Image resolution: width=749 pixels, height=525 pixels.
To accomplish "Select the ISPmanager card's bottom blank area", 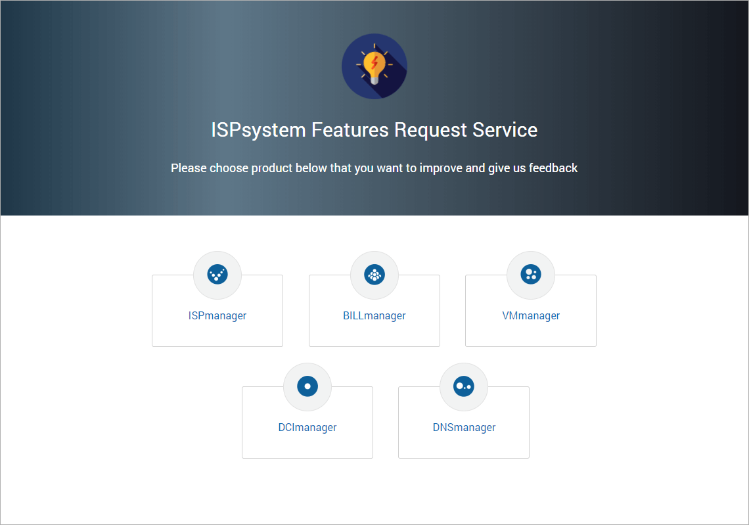I will point(217,335).
